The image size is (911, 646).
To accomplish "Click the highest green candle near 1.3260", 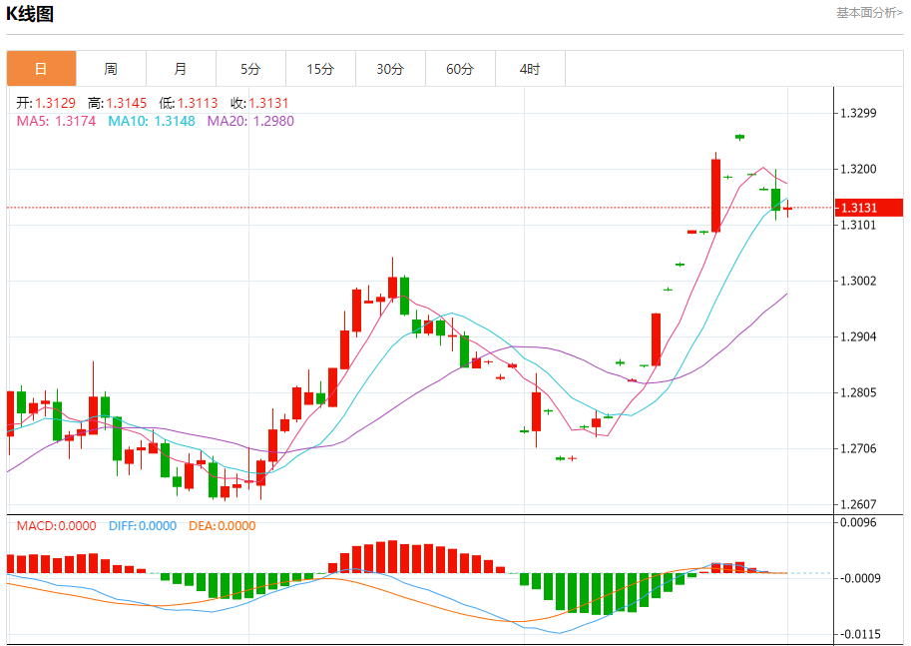I will [x=739, y=137].
